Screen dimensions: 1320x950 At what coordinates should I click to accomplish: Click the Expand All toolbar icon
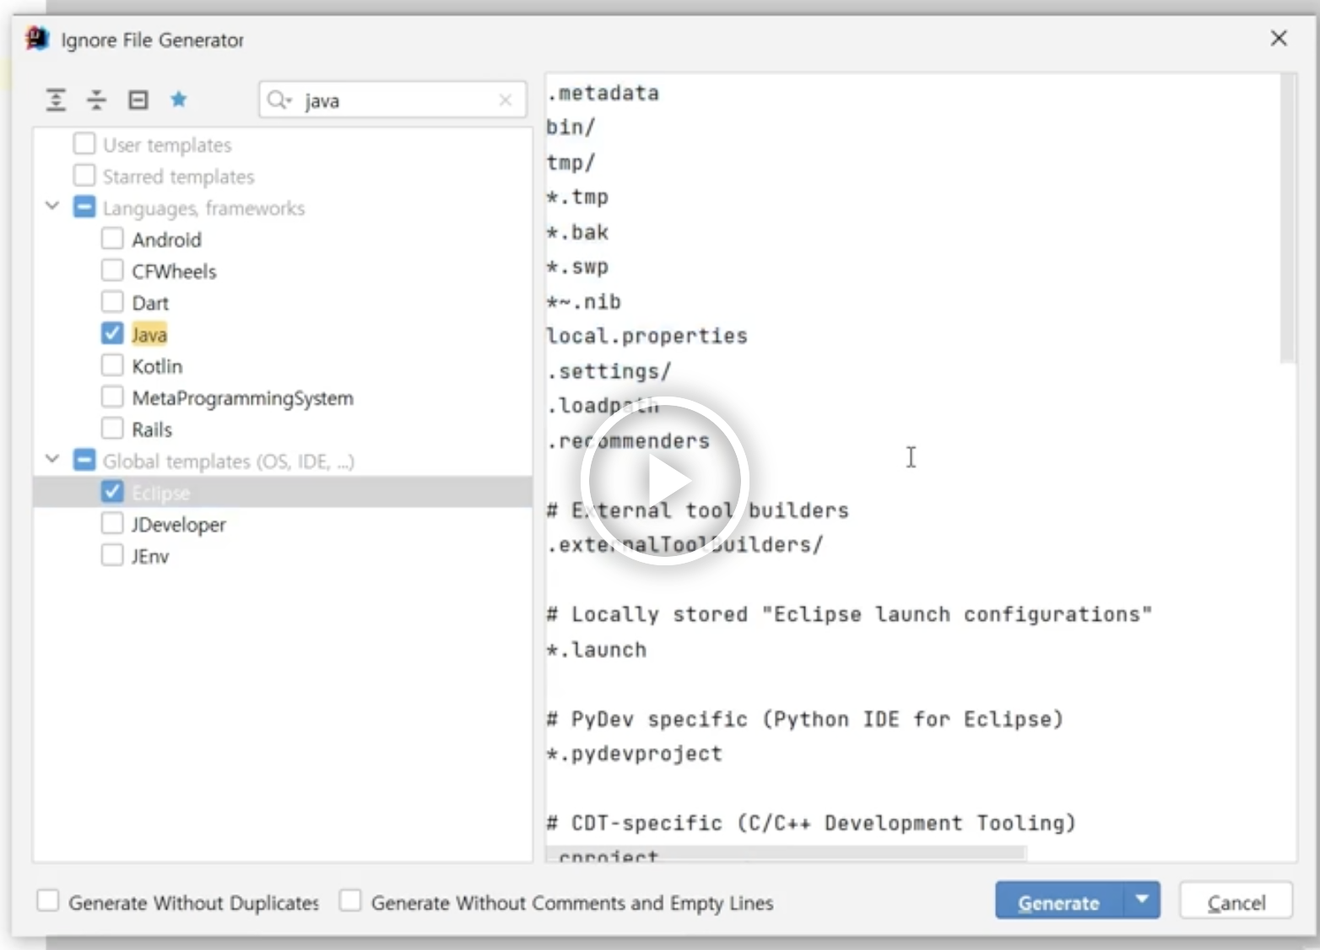click(x=56, y=100)
